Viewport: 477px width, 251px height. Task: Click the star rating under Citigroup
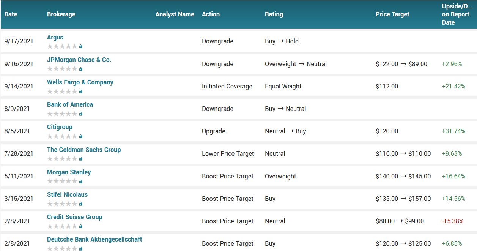click(x=62, y=136)
